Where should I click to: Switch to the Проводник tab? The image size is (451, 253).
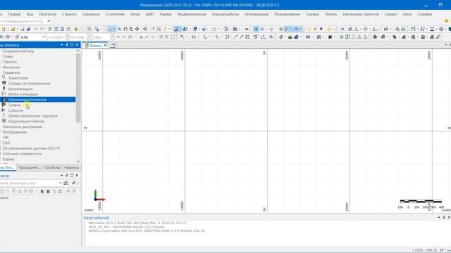(x=29, y=167)
